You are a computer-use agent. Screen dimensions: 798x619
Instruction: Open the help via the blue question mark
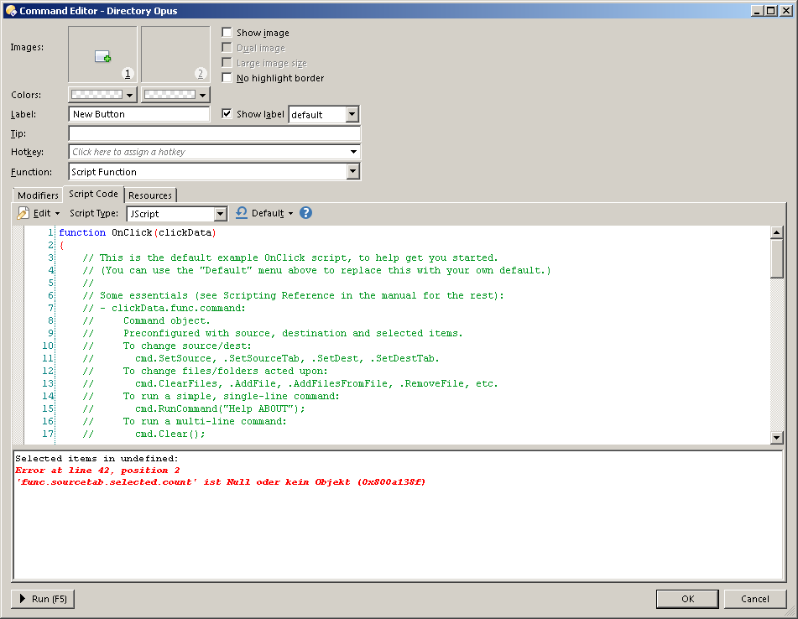tap(305, 213)
